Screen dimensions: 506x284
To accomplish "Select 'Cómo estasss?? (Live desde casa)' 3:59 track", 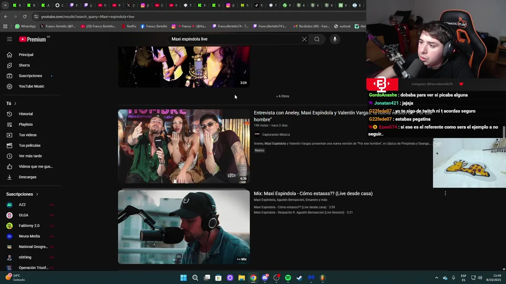I will tap(294, 207).
